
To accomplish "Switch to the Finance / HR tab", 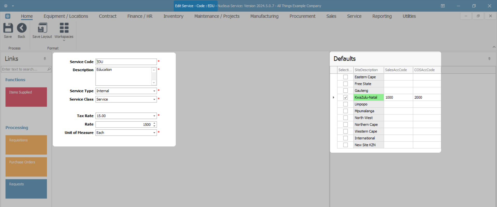I will coord(140,16).
